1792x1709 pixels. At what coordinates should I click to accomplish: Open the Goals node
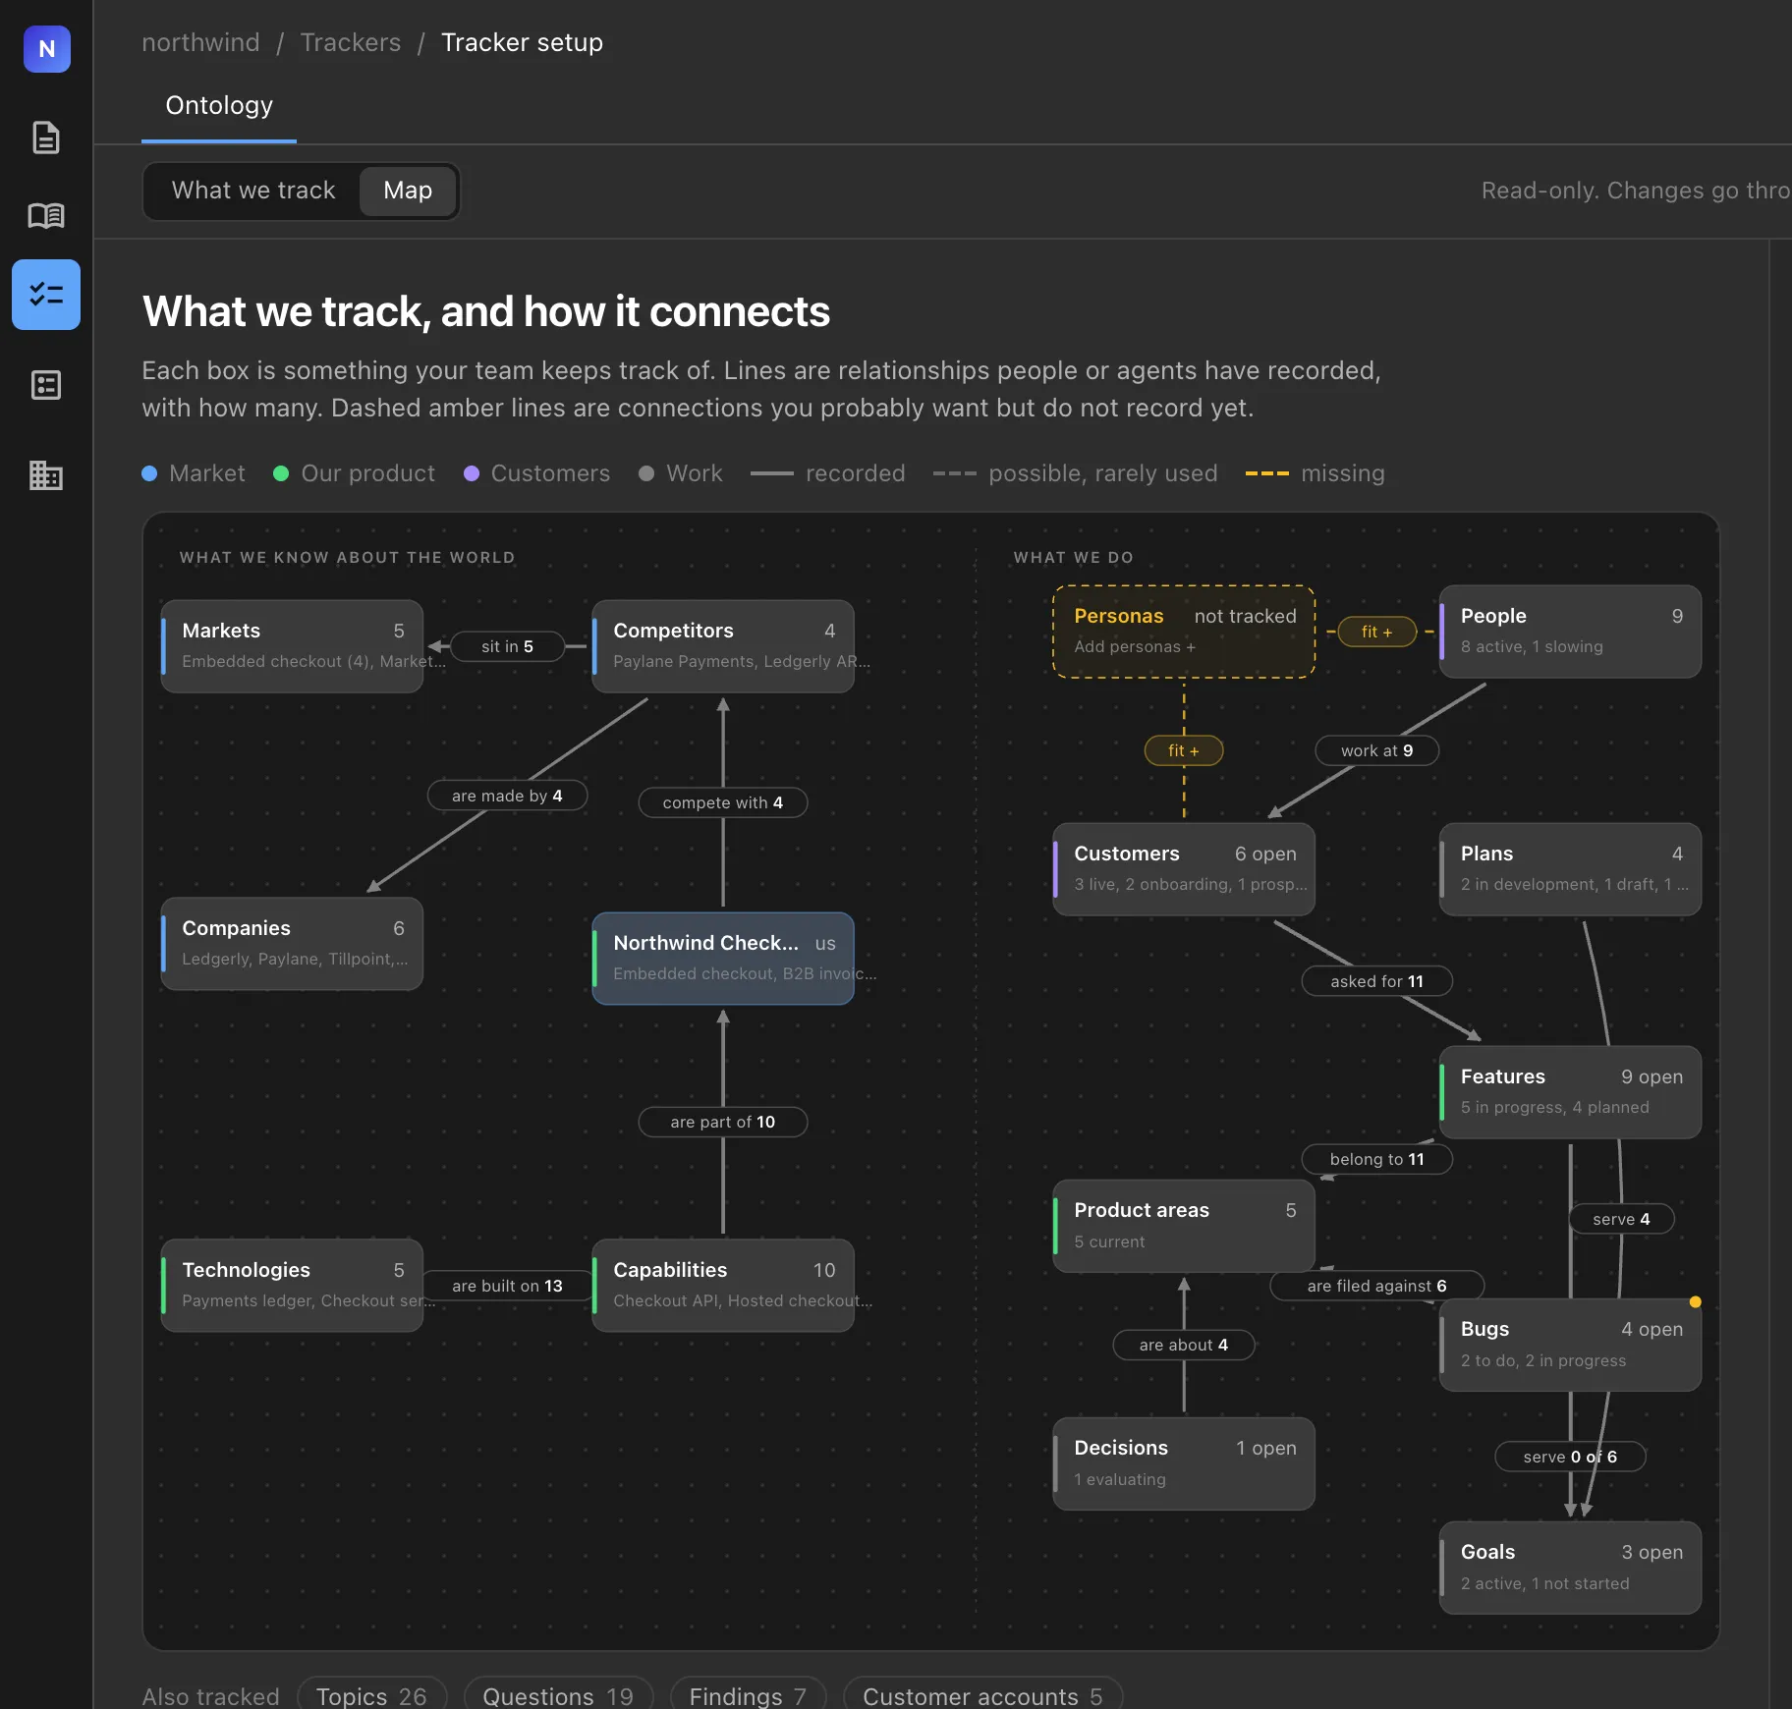[1571, 1568]
